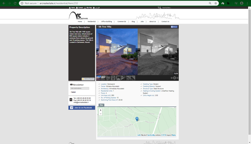Switch language using the globe Farsi icon

pos(94,8)
